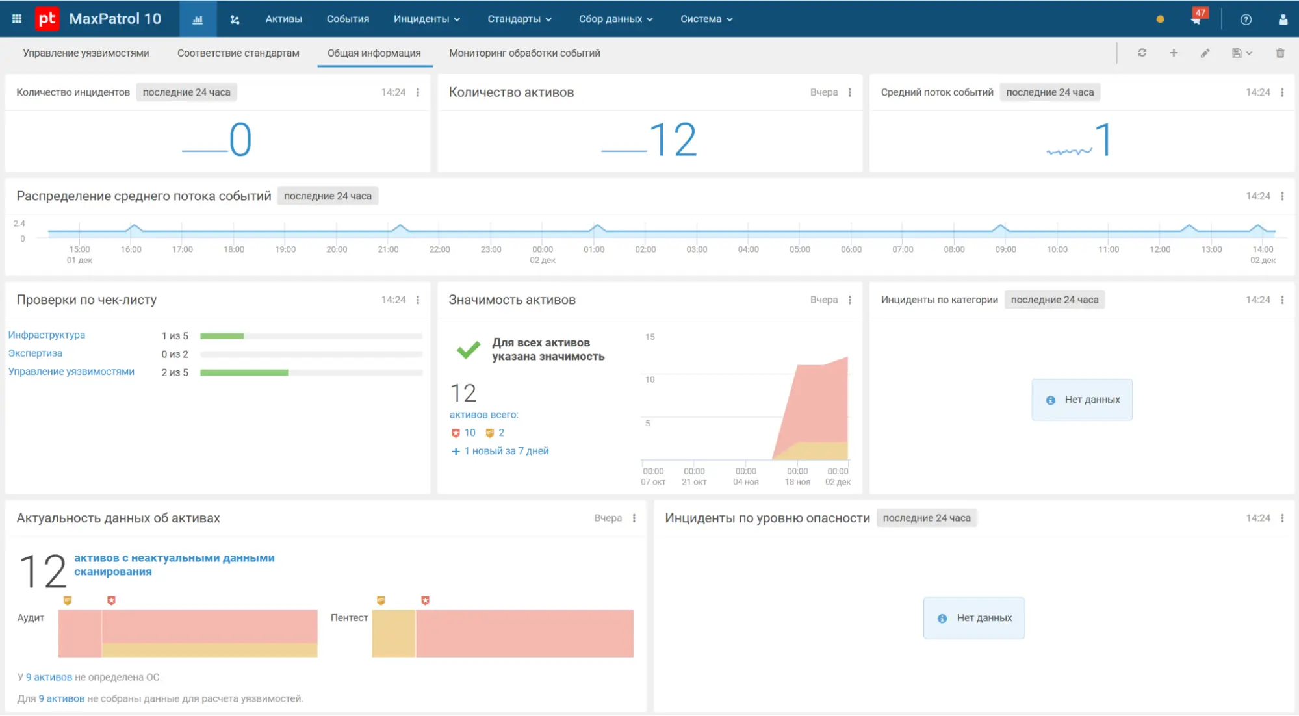Screen dimensions: 1299x716
Task: Refresh the dashboard with the refresh icon
Action: [1142, 53]
